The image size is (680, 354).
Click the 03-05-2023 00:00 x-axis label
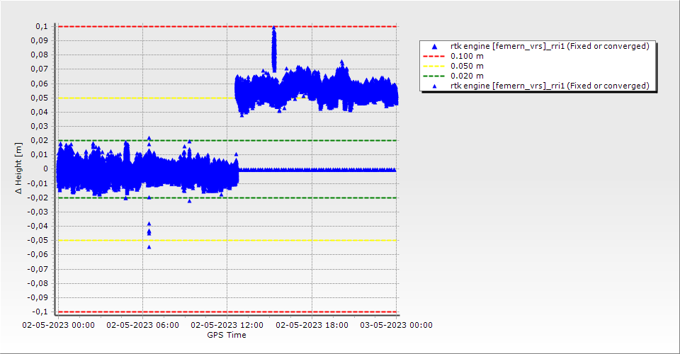396,326
